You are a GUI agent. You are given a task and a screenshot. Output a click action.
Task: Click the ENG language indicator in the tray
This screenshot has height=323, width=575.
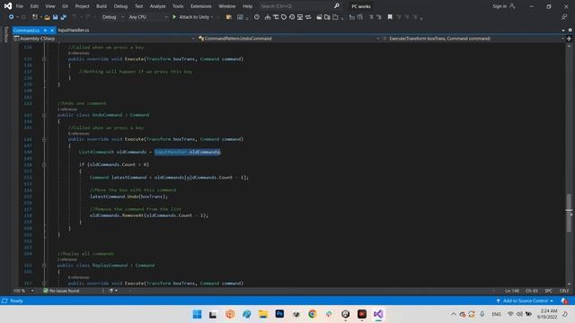pyautogui.click(x=496, y=314)
